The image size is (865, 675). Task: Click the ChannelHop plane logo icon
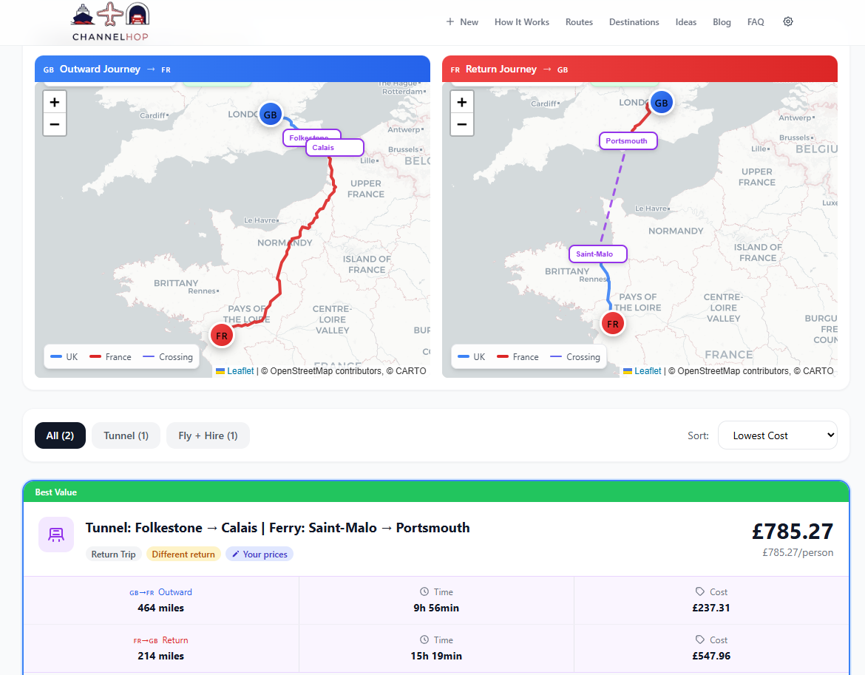[111, 13]
